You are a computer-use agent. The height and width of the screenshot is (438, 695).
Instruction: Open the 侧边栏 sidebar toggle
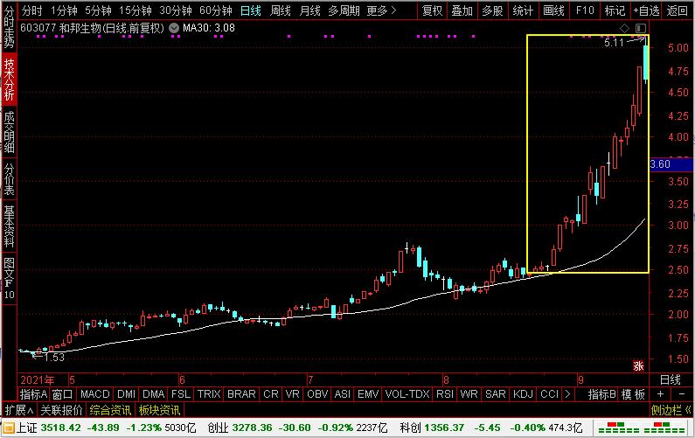pyautogui.click(x=671, y=410)
